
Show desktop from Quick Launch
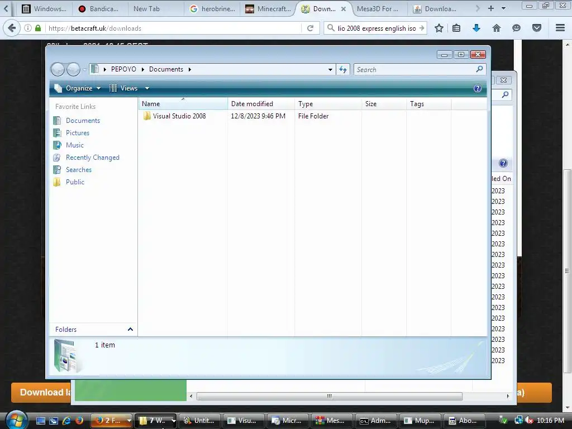(x=40, y=421)
